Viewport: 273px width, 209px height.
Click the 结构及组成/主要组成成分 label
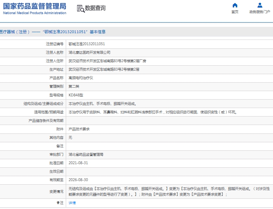click(43, 104)
